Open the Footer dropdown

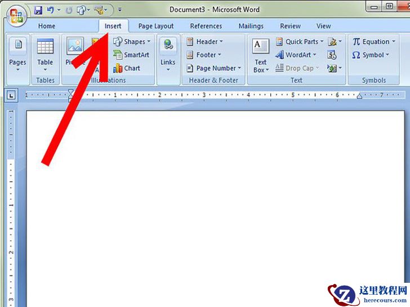(204, 55)
